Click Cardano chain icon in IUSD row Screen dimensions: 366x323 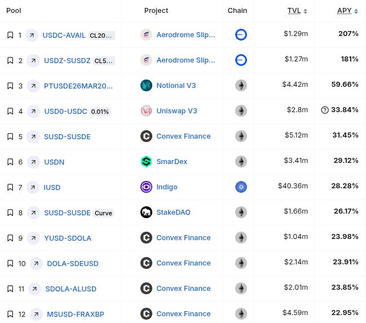241,187
